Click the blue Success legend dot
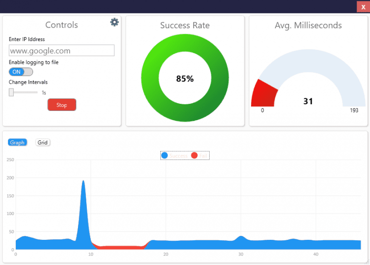 (164, 156)
